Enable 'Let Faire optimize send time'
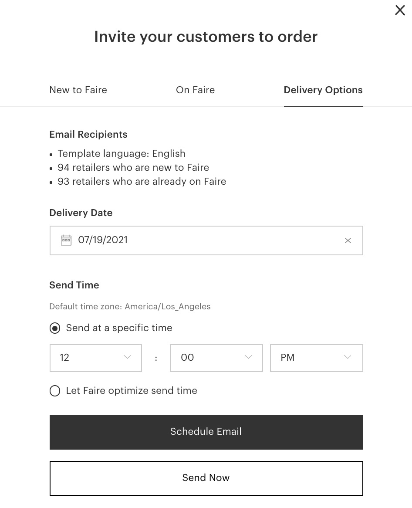Viewport: 412px width, 508px height. click(55, 391)
